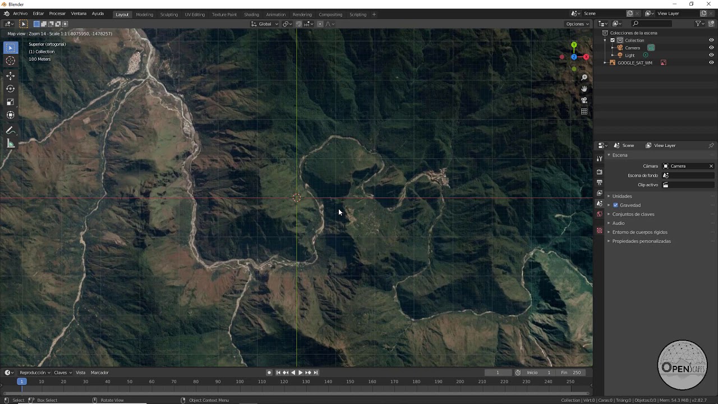The image size is (718, 404).
Task: Select the Select Box tool
Action: (x=10, y=48)
